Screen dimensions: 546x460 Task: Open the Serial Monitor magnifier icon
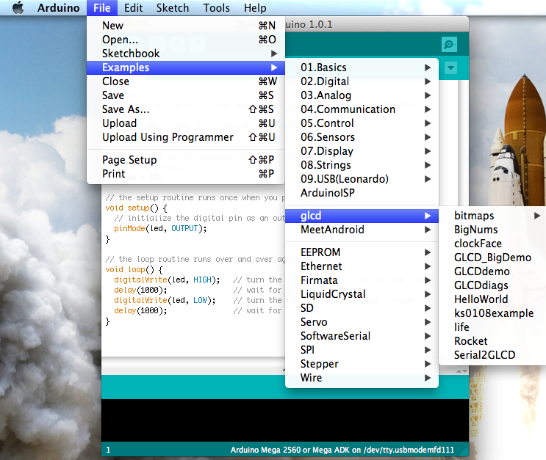coord(449,44)
